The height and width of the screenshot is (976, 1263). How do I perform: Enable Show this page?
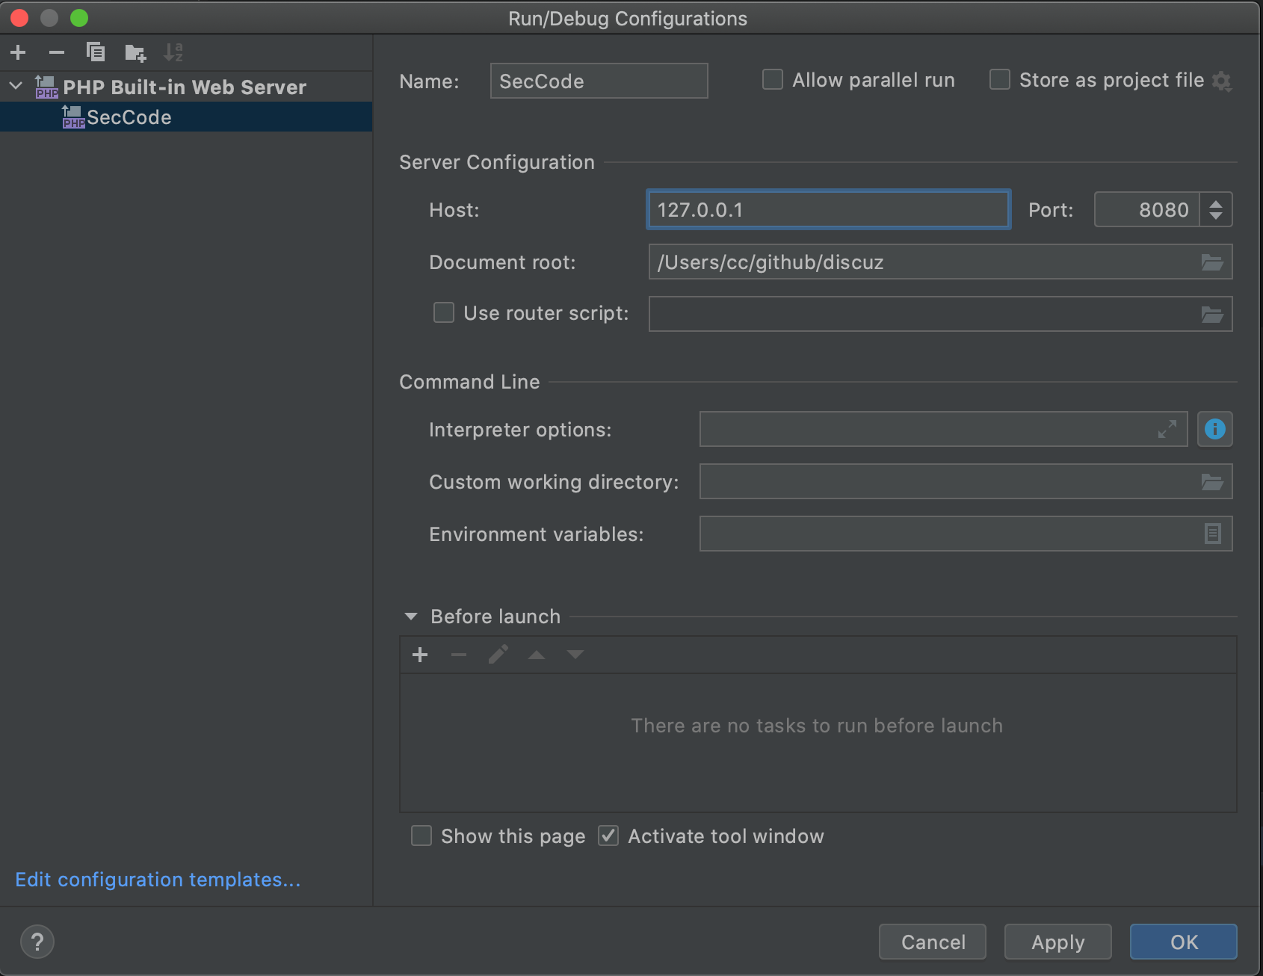(x=421, y=836)
